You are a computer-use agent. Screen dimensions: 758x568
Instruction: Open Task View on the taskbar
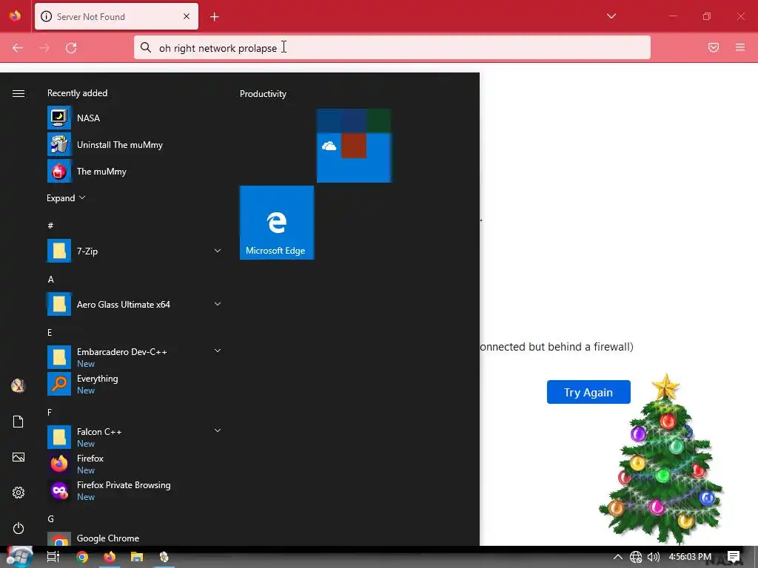[x=53, y=557]
